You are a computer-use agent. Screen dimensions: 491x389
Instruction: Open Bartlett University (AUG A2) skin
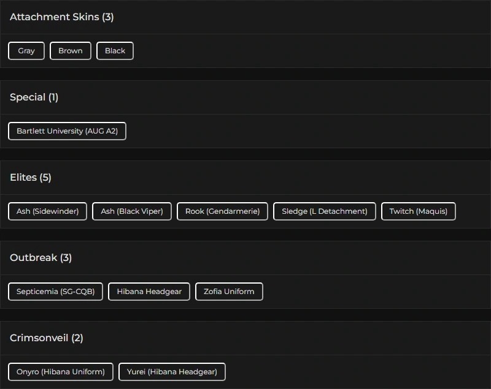click(x=67, y=131)
